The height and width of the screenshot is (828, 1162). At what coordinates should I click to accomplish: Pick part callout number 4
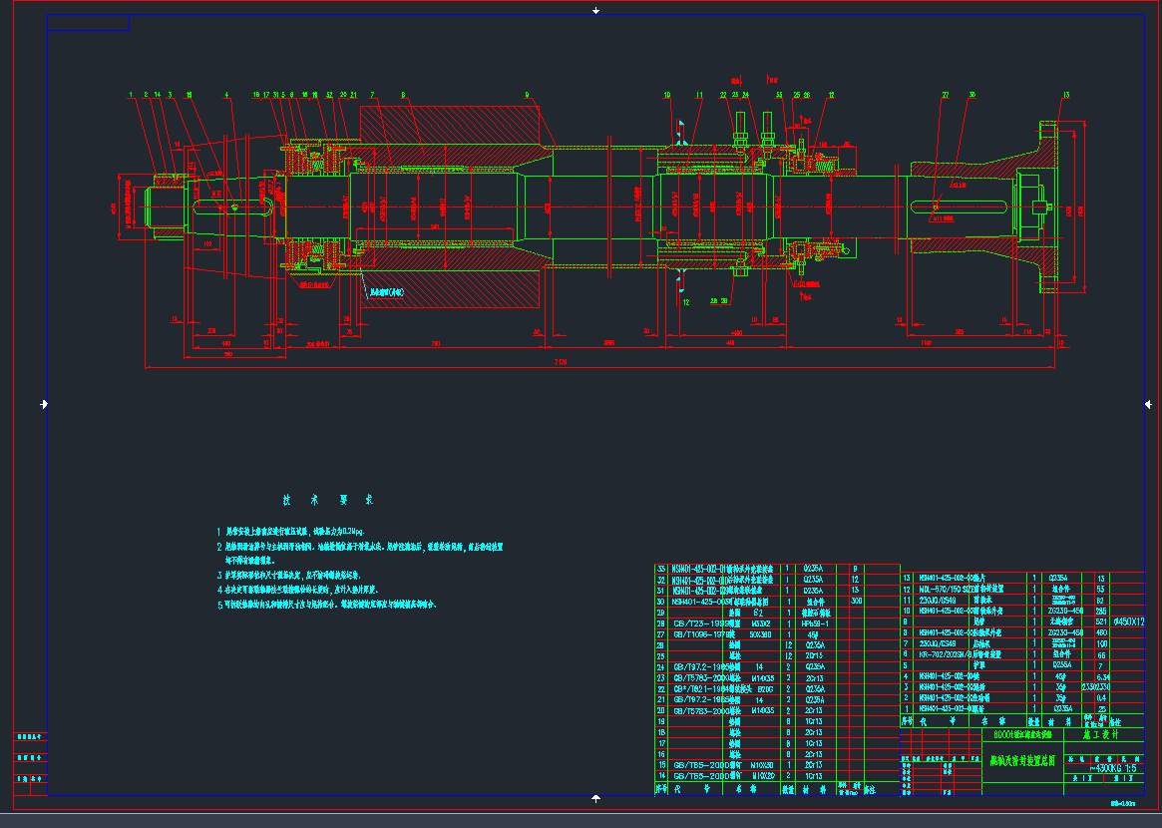[226, 95]
